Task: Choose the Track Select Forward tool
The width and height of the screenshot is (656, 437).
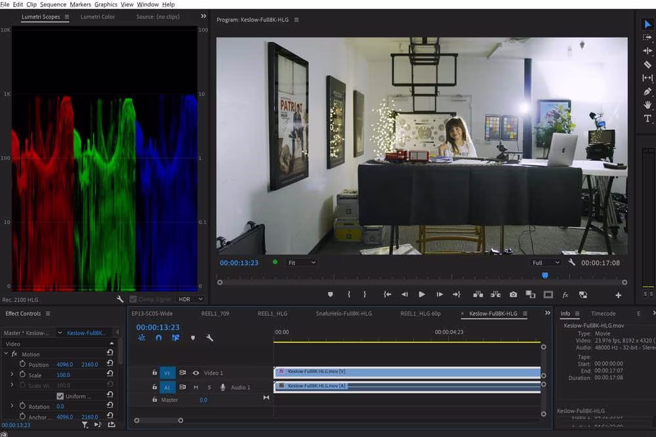Action: click(x=647, y=37)
